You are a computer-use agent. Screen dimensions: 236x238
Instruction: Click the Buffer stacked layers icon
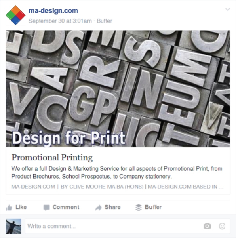coord(138,208)
